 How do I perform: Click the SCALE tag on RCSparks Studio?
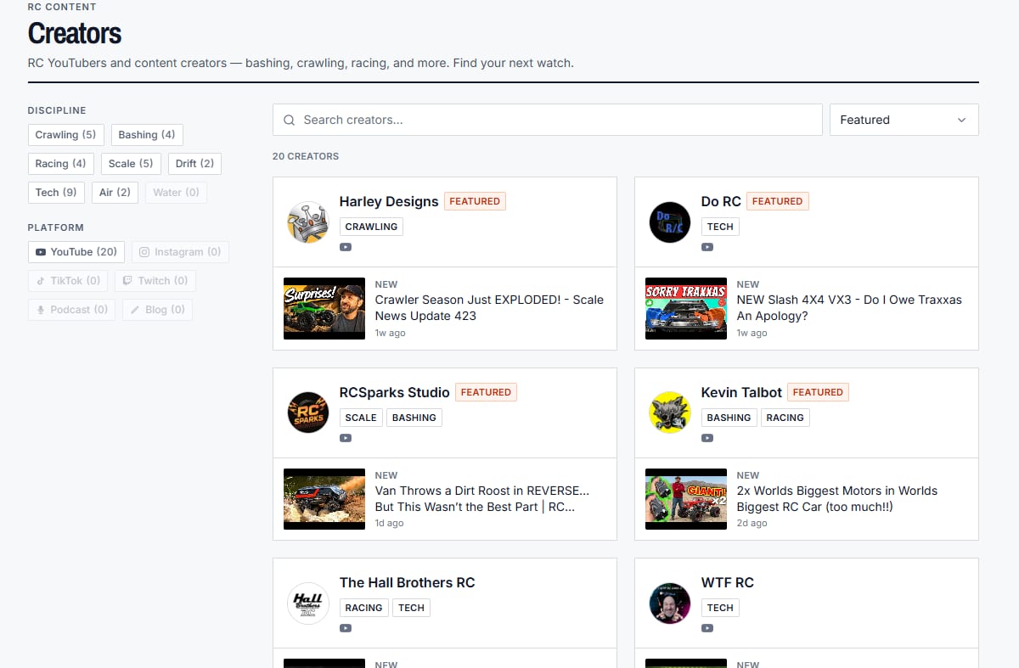point(361,418)
